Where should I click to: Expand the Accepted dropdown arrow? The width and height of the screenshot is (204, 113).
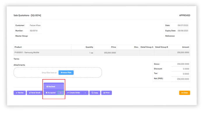click(61, 93)
